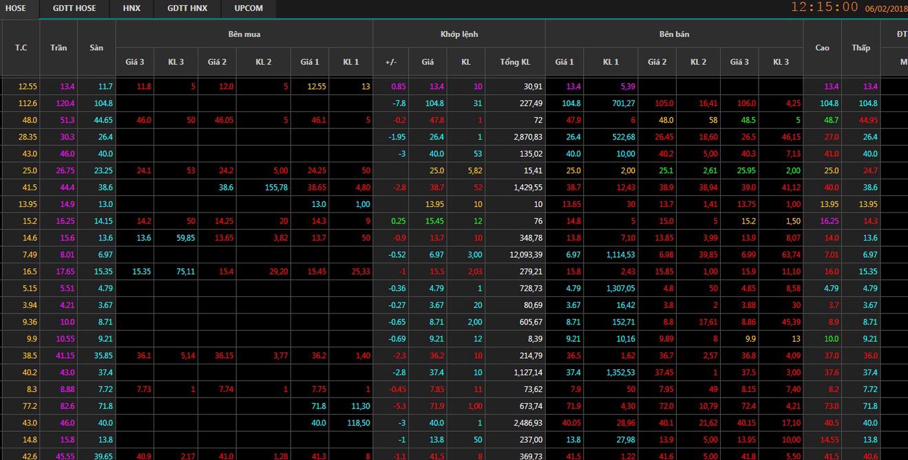This screenshot has width=908, height=460.
Task: Click the Thấp column header
Action: (861, 47)
